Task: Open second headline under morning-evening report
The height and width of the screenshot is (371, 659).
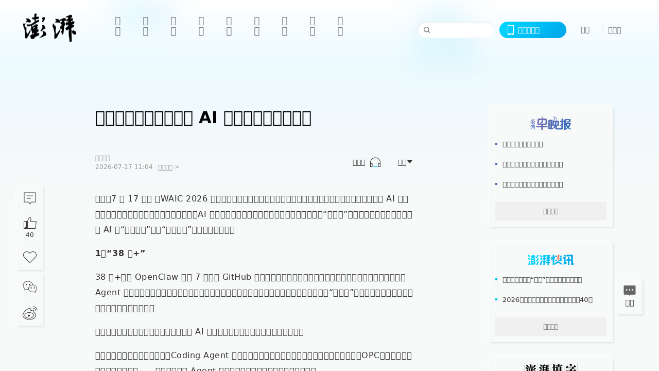Action: click(x=532, y=164)
